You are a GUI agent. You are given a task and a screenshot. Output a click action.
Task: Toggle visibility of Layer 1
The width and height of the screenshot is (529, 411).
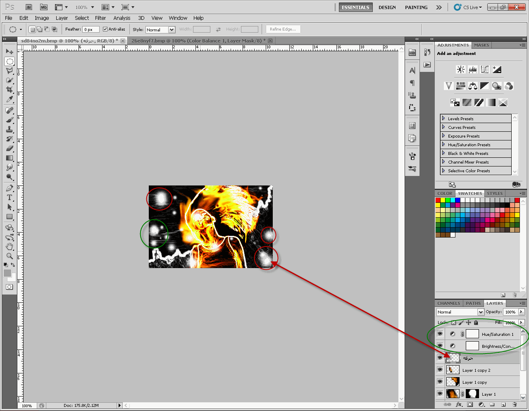pos(440,394)
